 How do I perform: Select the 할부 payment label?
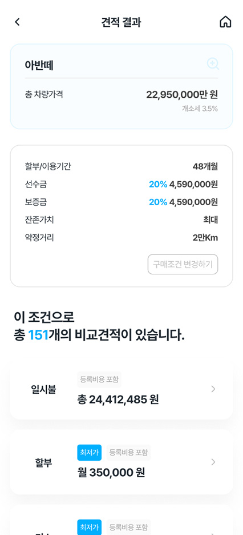point(43,462)
